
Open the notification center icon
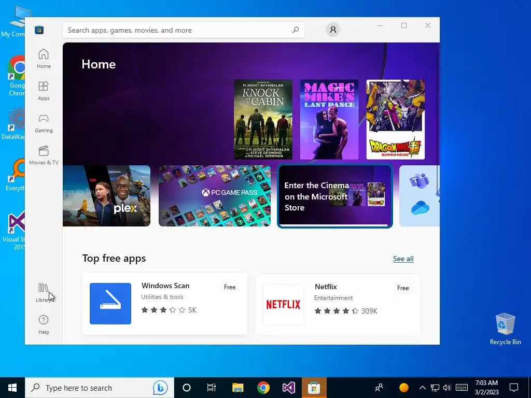coord(514,388)
